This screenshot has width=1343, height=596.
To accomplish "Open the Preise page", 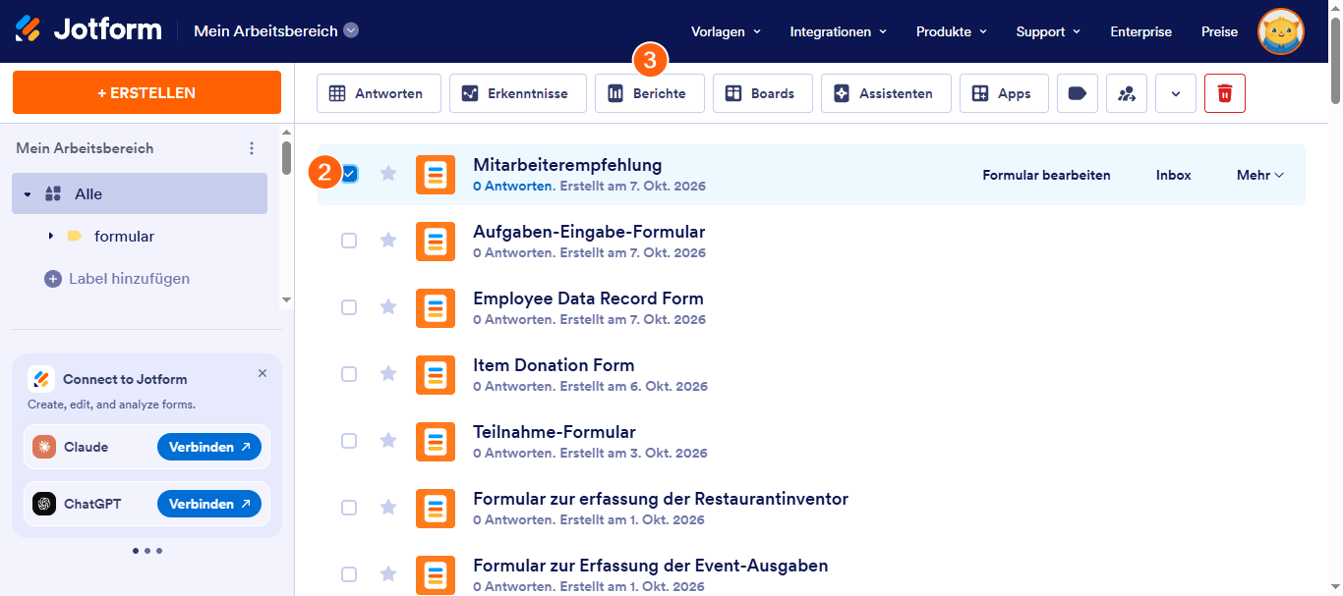I will tap(1219, 31).
